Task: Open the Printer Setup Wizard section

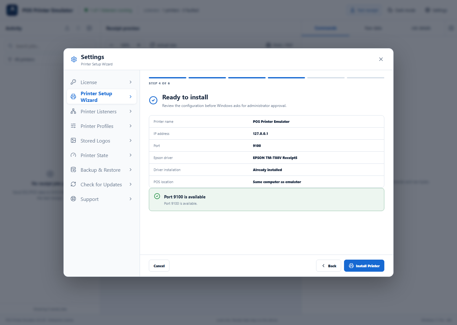Action: [x=102, y=96]
